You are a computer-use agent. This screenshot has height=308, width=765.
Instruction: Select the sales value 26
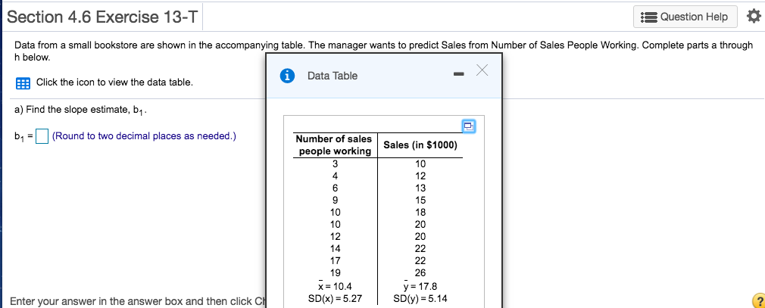pos(420,273)
